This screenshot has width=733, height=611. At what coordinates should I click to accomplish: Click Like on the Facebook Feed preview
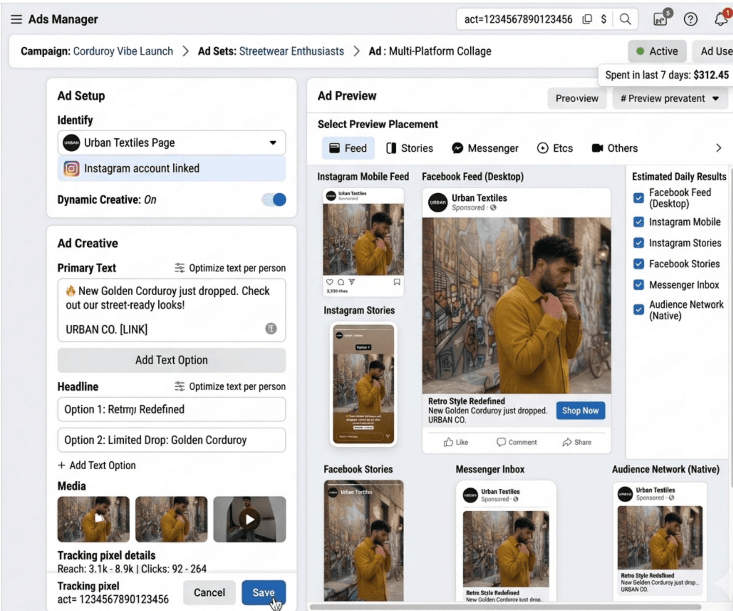(456, 442)
